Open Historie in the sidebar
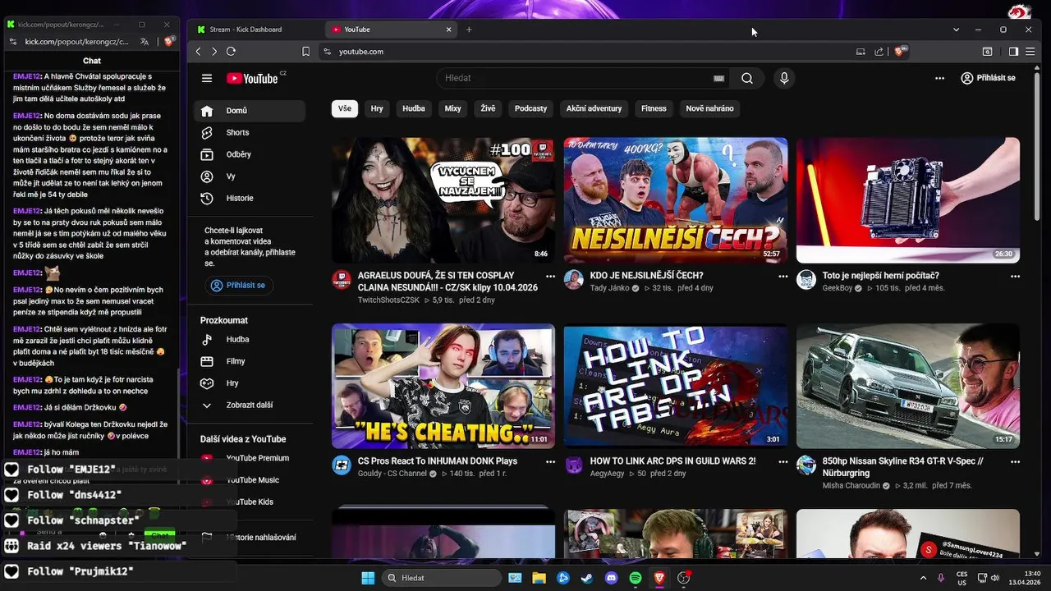Screen dimensions: 1051x591 tap(250, 198)
